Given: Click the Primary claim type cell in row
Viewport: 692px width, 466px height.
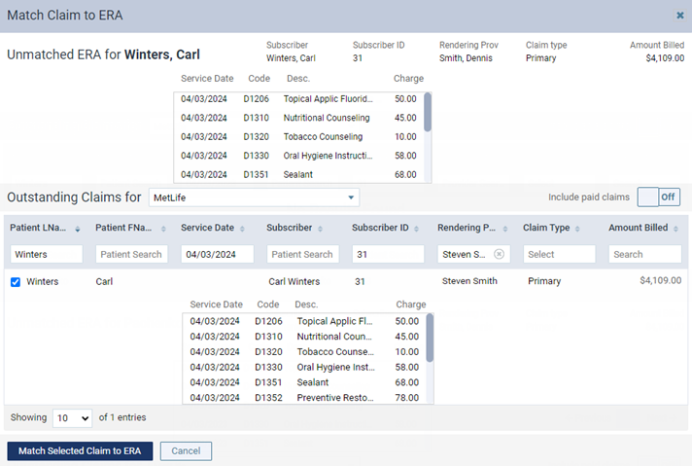Looking at the screenshot, I should click(544, 281).
